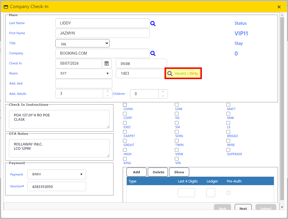Viewport: 288px width, 219px height.
Task: Search room with Vacant/Dirty magnifier
Action: 170,74
